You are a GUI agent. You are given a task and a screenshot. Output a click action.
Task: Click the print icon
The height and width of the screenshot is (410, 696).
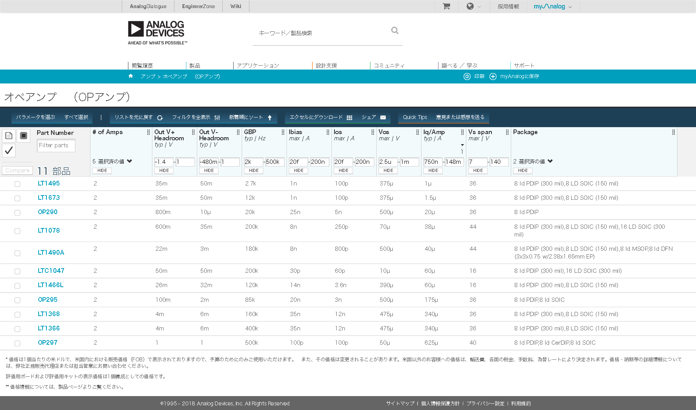467,77
